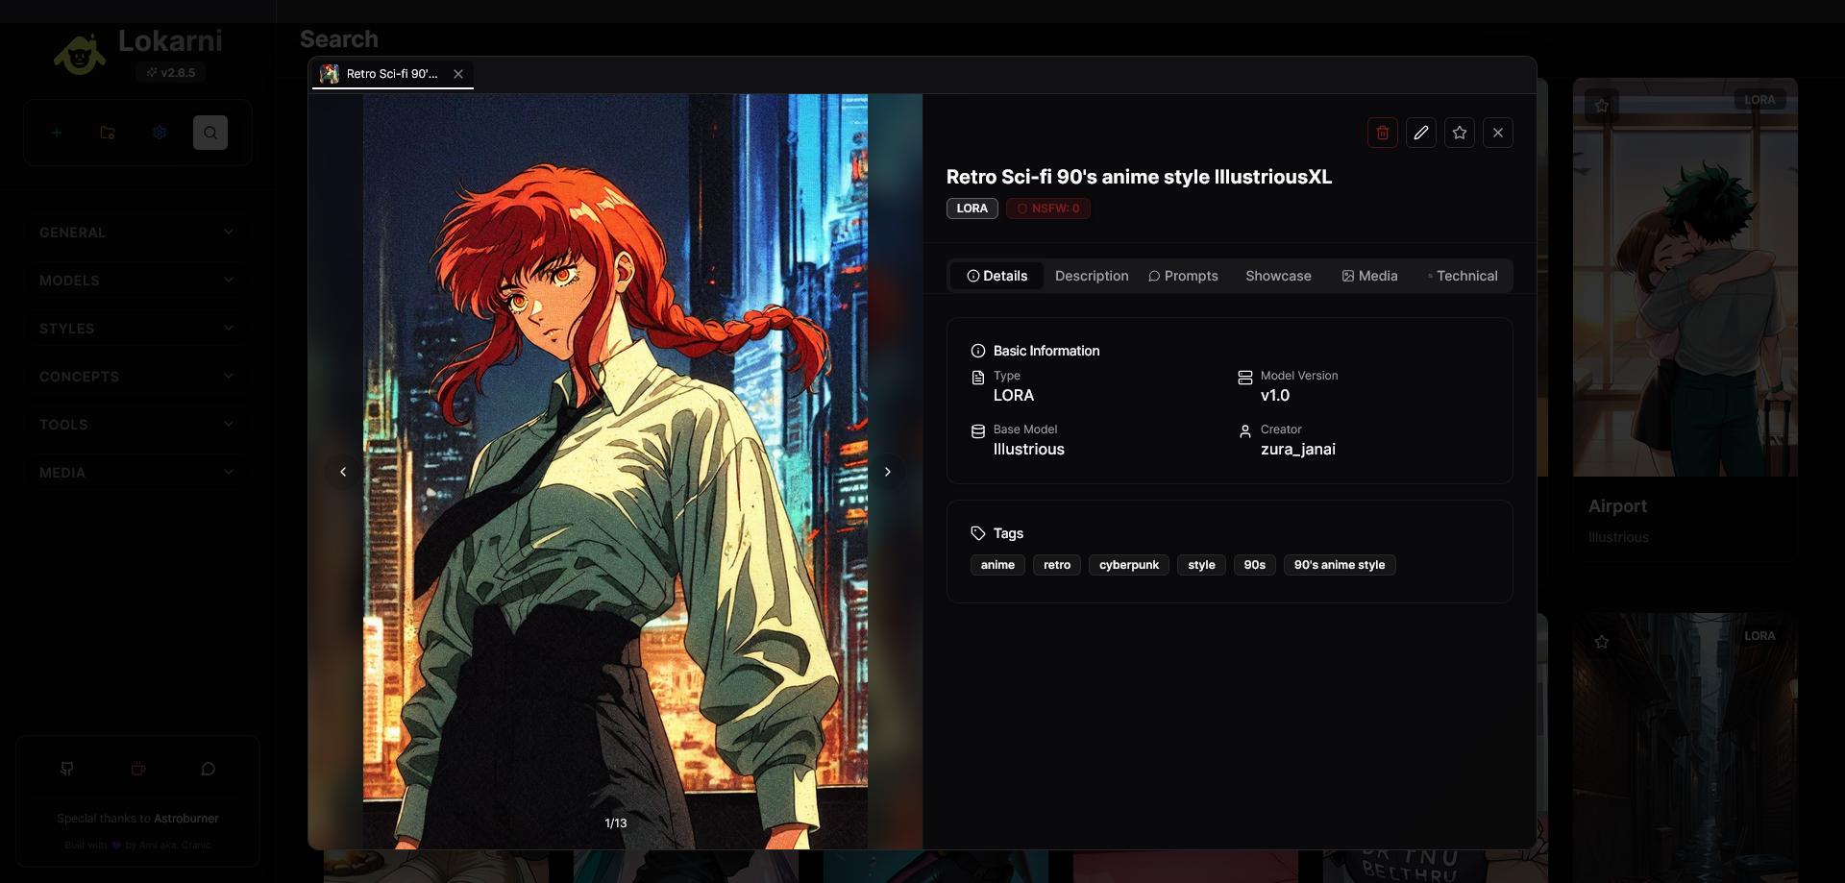Click the 90's anime style tag
The height and width of the screenshot is (883, 1845).
point(1340,565)
